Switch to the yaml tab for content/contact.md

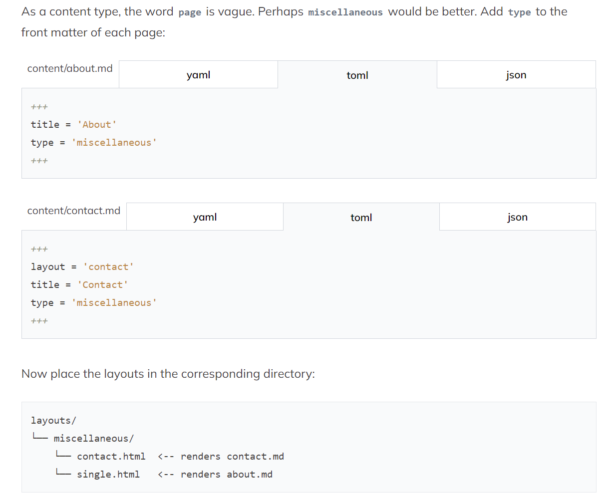pyautogui.click(x=205, y=217)
